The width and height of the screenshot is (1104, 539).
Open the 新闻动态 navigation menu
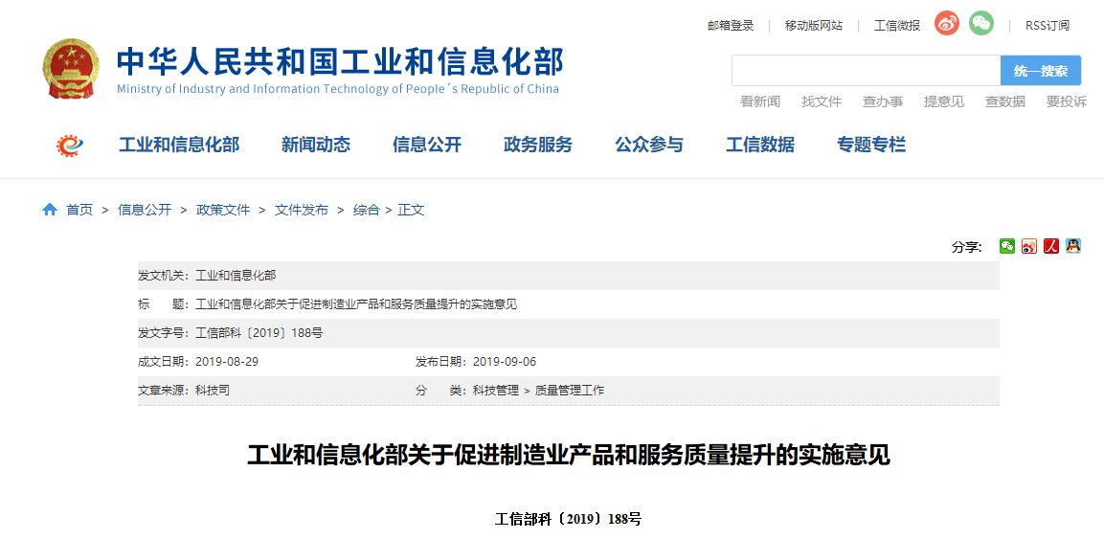pyautogui.click(x=315, y=145)
